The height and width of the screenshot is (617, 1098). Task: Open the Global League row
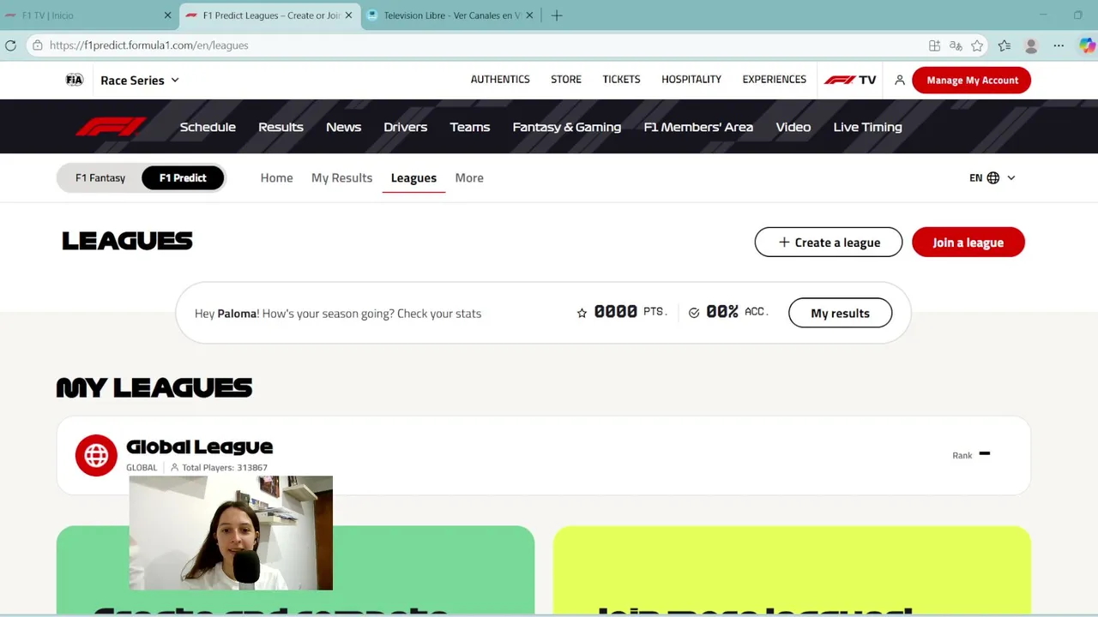543,455
